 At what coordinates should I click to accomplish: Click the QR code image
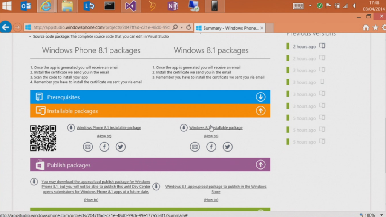click(43, 138)
